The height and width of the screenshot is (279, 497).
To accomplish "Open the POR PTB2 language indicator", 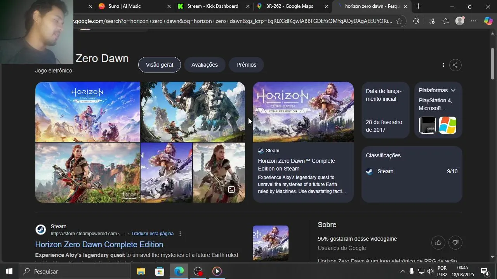I will point(442,272).
